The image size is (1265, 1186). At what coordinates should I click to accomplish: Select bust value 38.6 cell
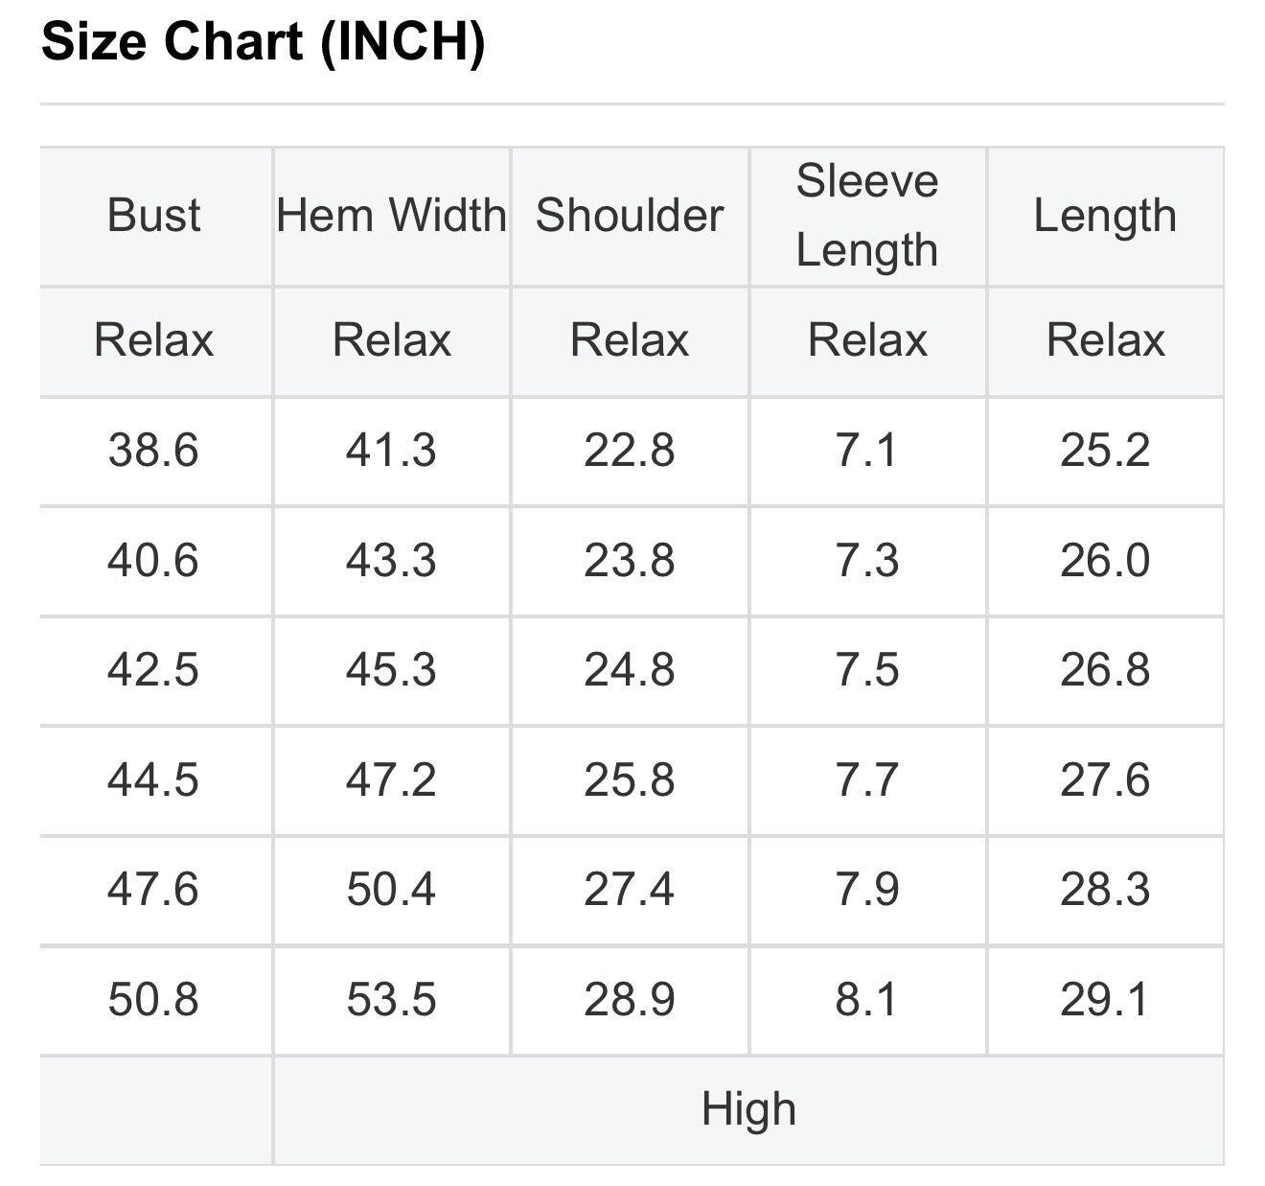click(153, 450)
